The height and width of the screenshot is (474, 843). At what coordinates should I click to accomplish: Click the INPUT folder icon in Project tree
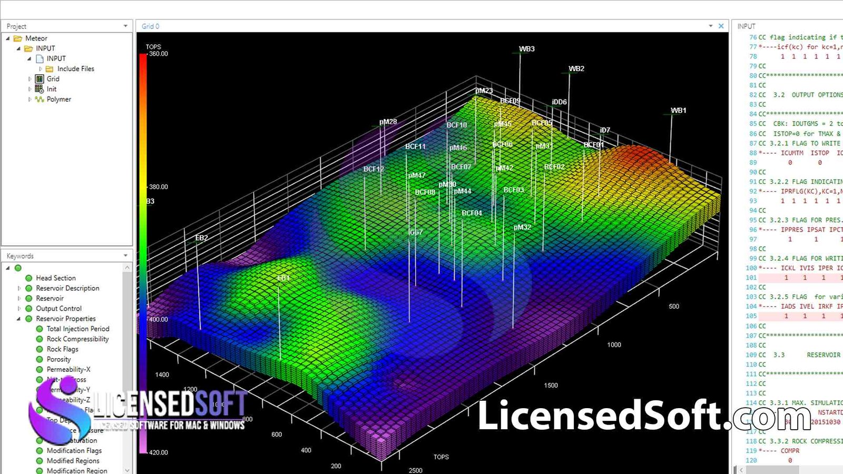tap(28, 48)
